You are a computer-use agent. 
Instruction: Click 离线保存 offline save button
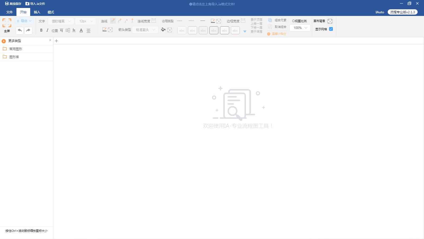coord(13,4)
